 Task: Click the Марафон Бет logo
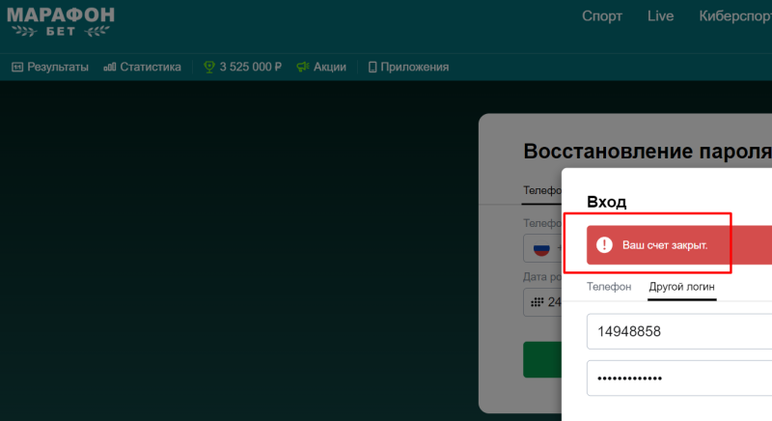click(x=60, y=21)
